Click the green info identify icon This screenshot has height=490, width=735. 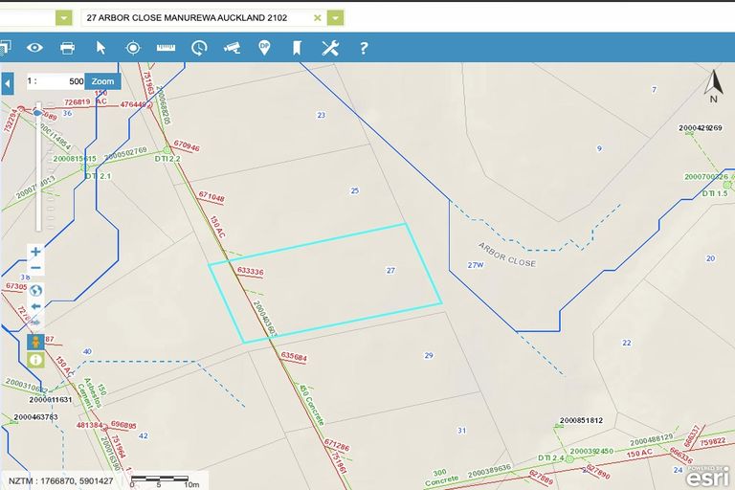tap(35, 360)
